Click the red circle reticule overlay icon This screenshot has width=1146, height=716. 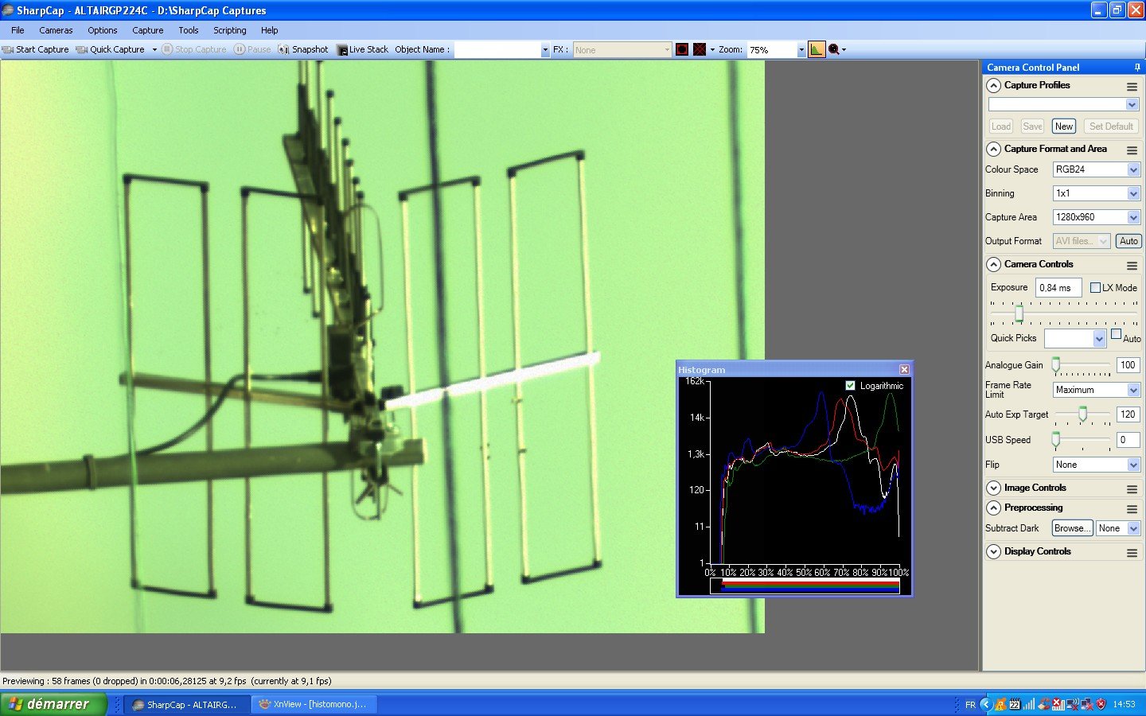coord(682,49)
